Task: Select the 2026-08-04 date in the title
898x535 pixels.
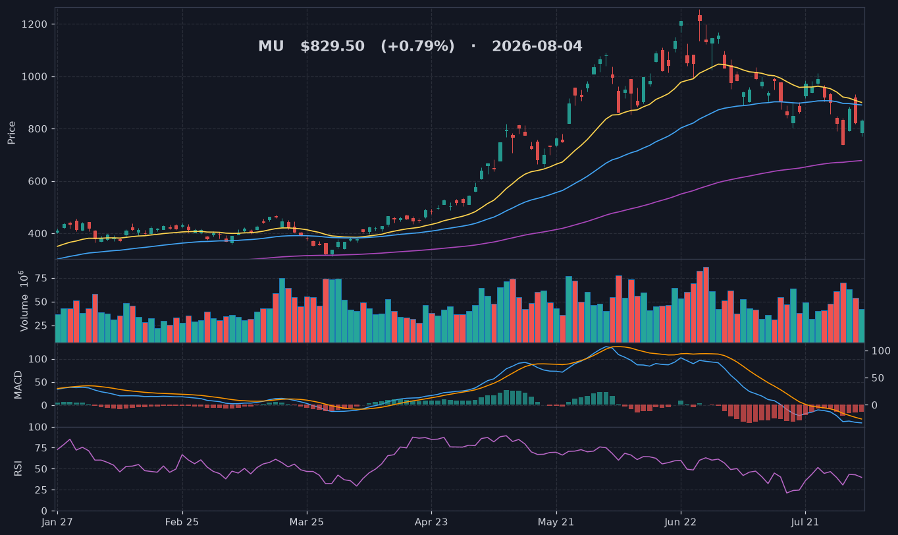Action: point(537,47)
